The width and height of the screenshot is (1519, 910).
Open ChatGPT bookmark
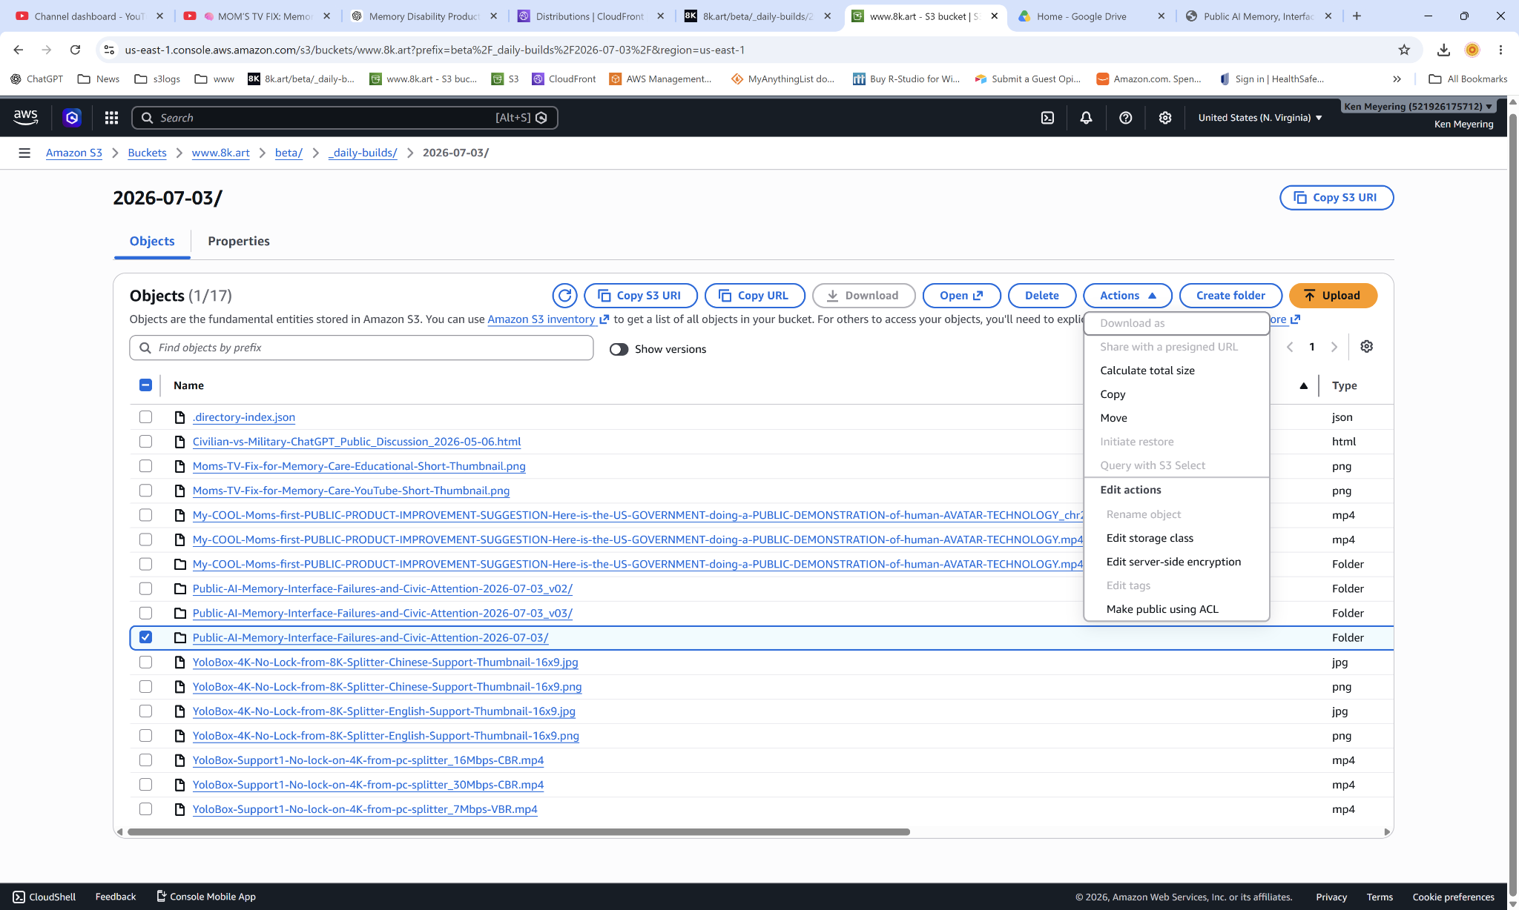pyautogui.click(x=37, y=79)
